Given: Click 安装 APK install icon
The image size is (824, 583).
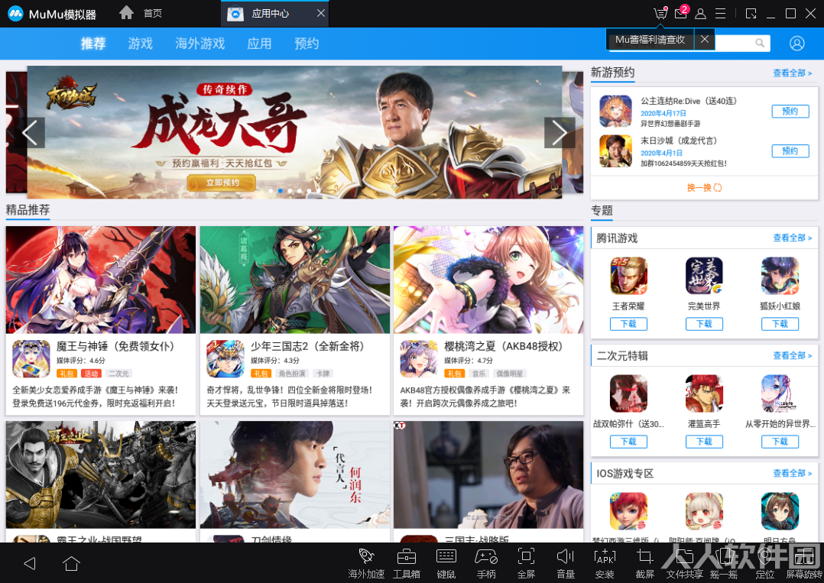Looking at the screenshot, I should pos(605,563).
